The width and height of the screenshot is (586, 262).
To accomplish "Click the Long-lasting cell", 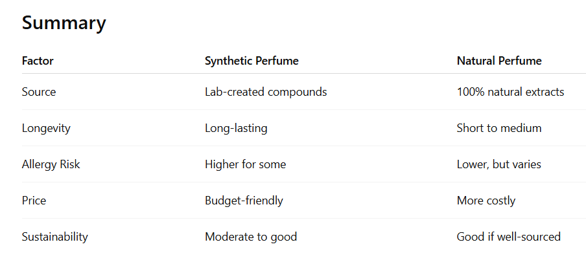I will (236, 128).
